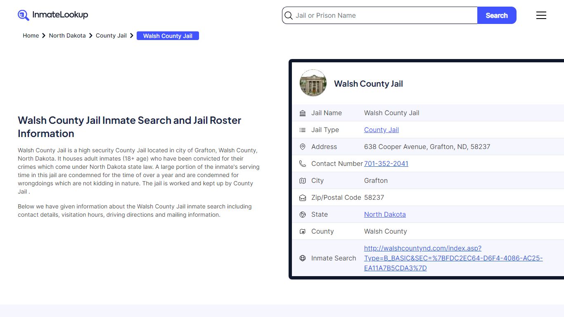Click the InmateLookup logo icon
This screenshot has width=564, height=317.
(x=24, y=15)
